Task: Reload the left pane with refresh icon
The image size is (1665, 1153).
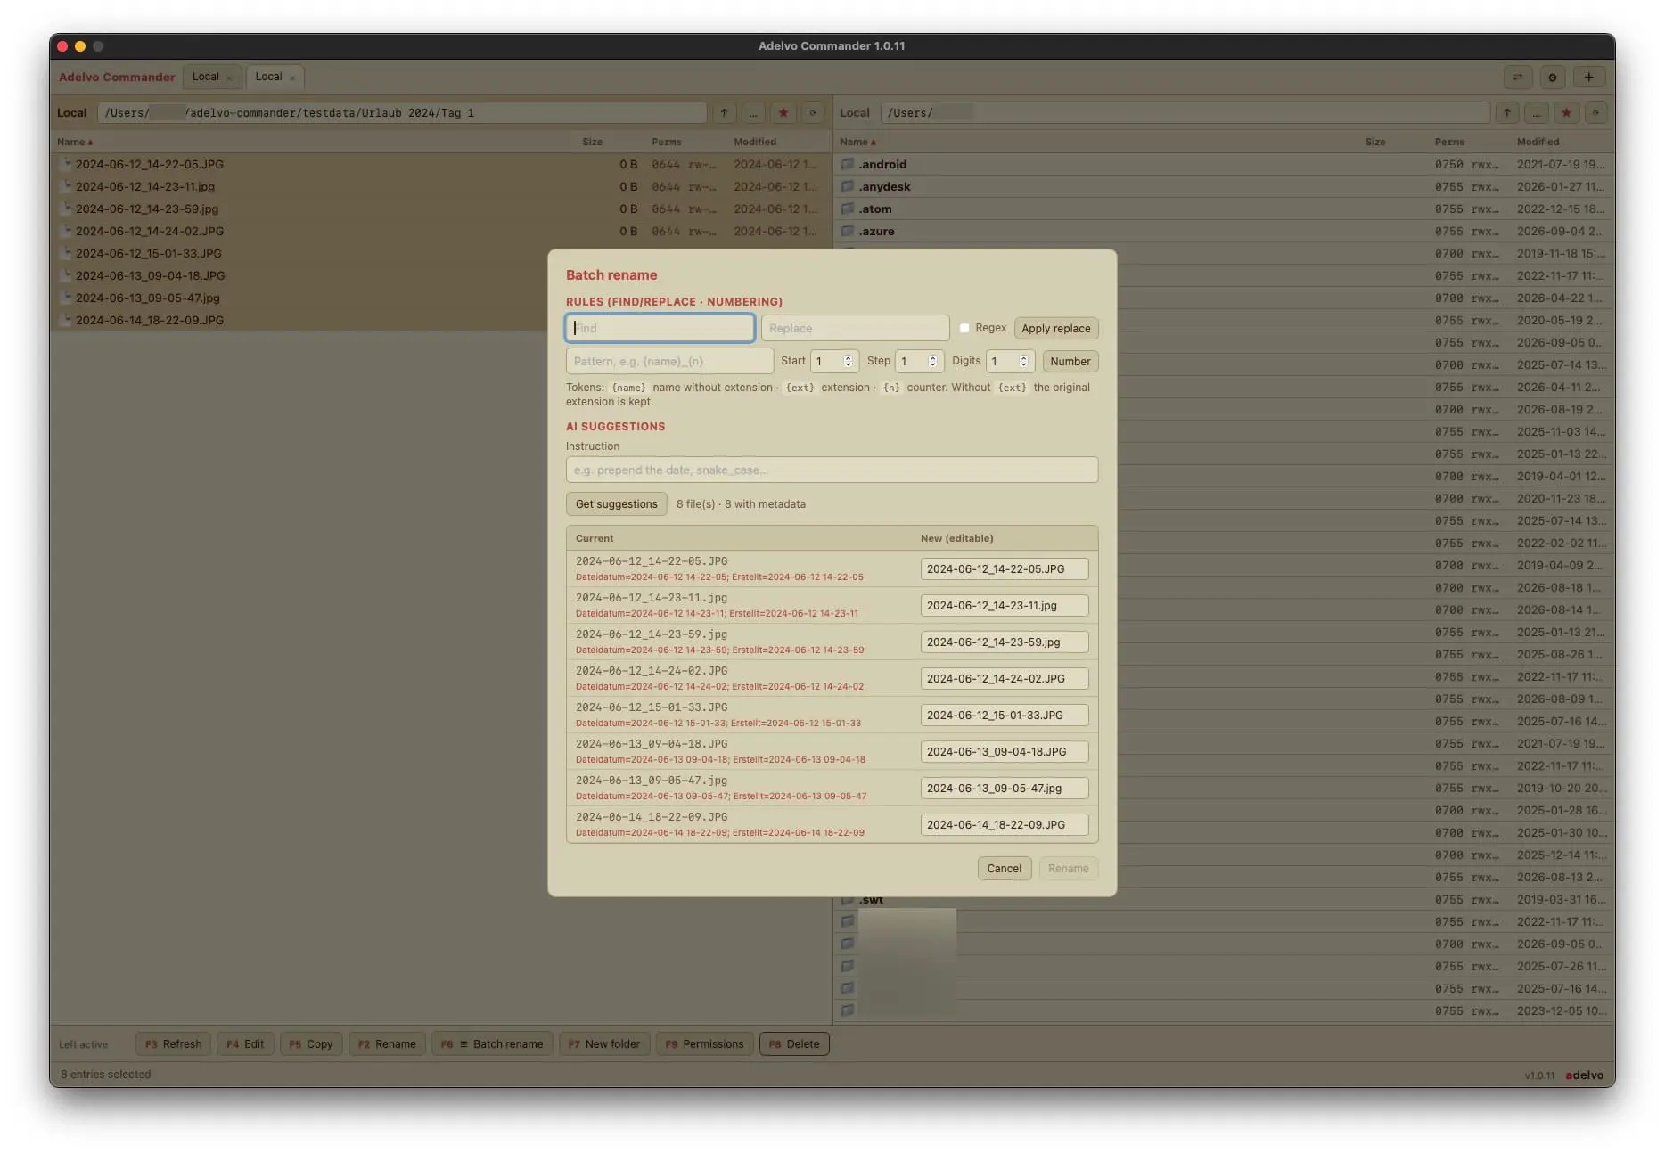Action: 812,113
